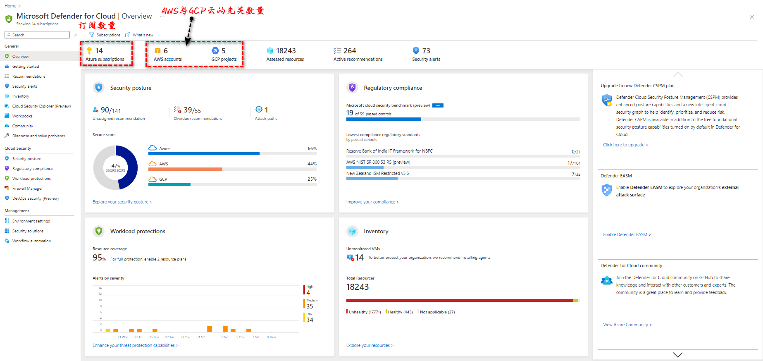Click Improve your compliance link
This screenshot has width=763, height=361.
(x=372, y=202)
